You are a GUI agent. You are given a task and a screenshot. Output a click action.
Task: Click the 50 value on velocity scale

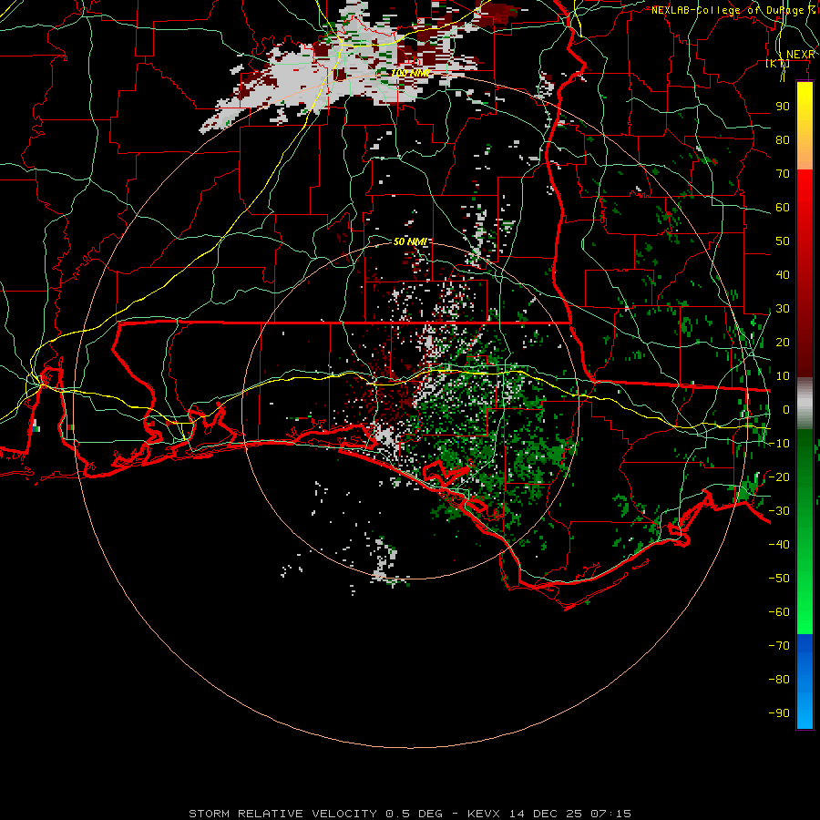click(783, 241)
